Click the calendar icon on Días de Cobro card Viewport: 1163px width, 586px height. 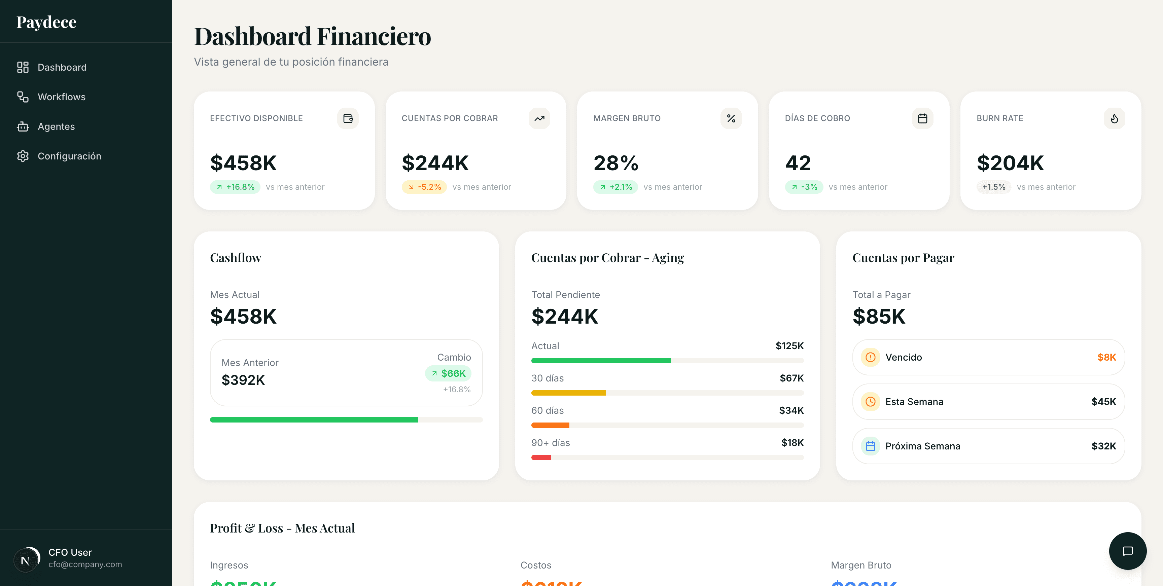[922, 118]
